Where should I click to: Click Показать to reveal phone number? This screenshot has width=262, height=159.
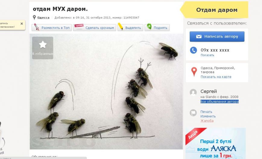tap(207, 55)
